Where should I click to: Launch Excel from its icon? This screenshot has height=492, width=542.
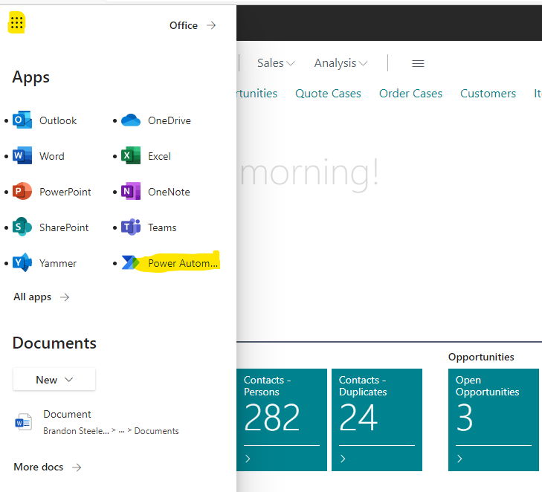131,156
